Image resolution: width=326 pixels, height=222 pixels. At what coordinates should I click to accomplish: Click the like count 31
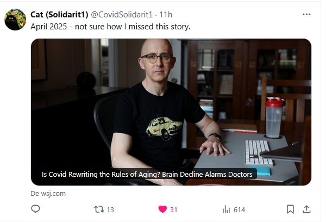174,209
